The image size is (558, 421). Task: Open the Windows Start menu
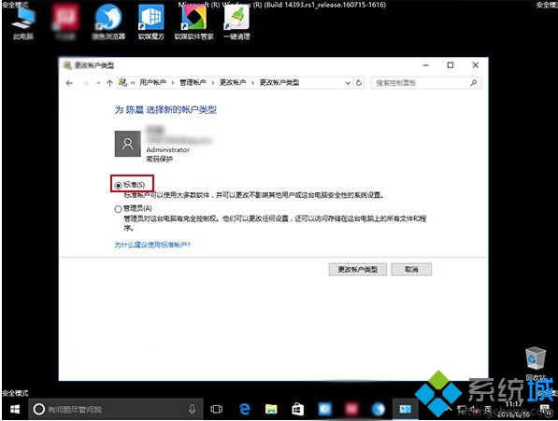pyautogui.click(x=15, y=409)
